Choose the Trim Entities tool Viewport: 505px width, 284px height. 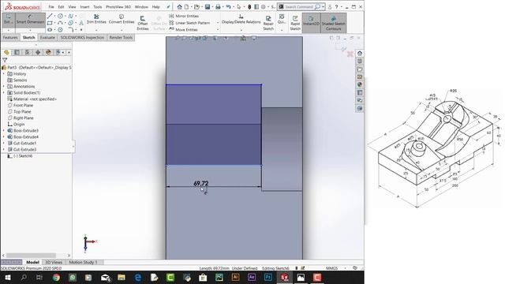point(96,19)
